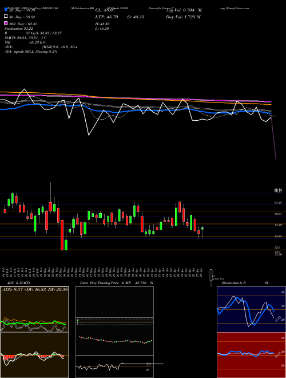
Task: Click the 'Day Vol: 1.725 M' text
Action: [183, 17]
